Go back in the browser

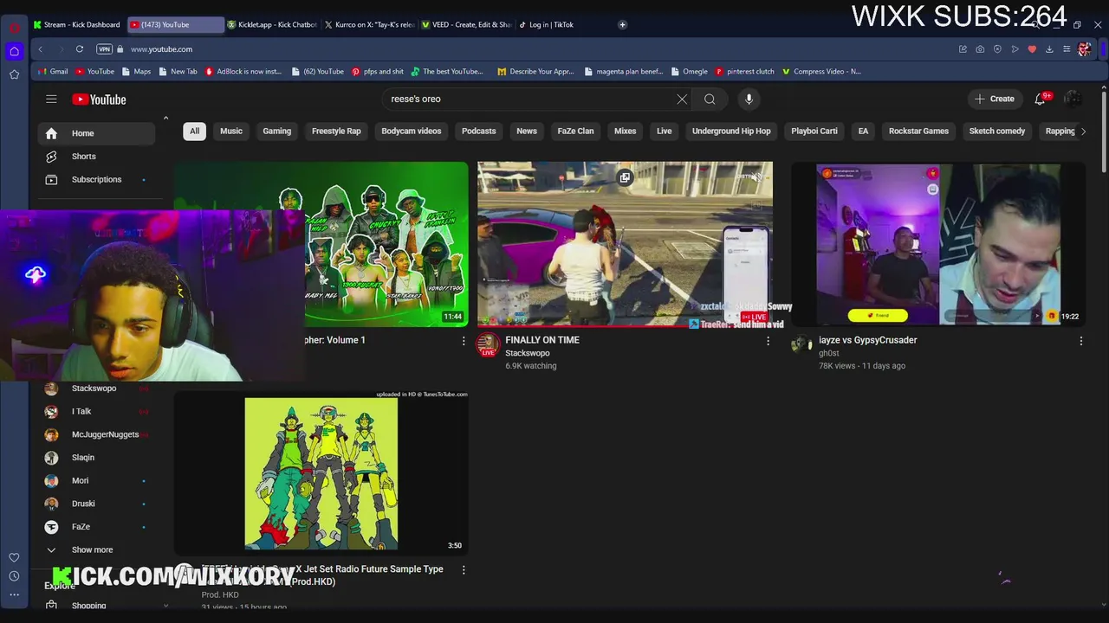pos(40,49)
